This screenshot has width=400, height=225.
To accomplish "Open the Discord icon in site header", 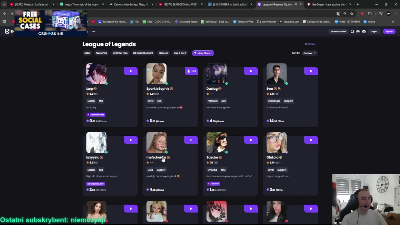I will [364, 32].
